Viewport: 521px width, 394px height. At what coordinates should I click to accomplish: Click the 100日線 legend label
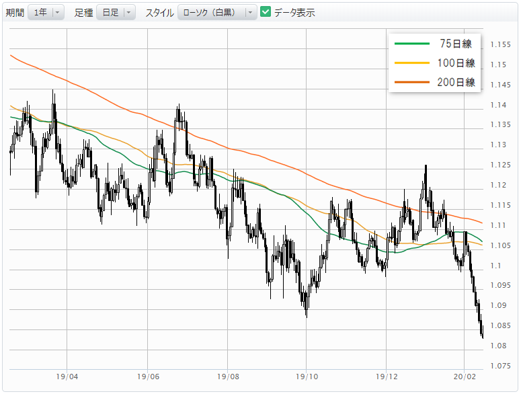456,63
